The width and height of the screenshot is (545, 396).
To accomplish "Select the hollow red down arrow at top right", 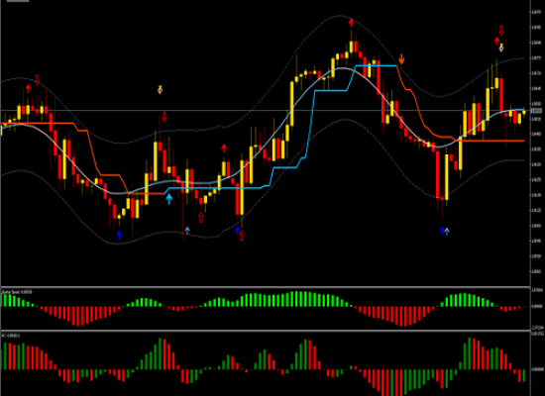I will 501,31.
